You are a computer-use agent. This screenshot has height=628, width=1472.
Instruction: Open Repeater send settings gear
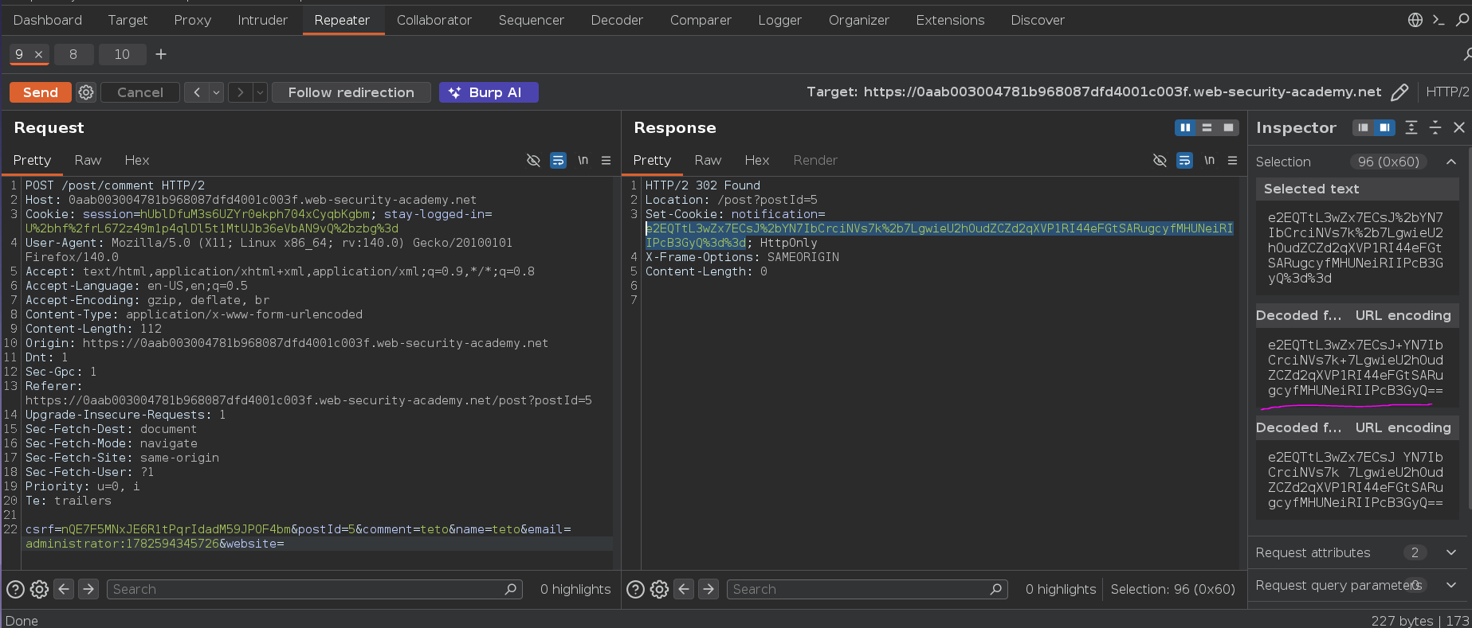[86, 92]
